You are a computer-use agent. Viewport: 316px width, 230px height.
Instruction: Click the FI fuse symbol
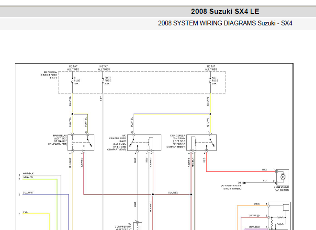pos(72,80)
